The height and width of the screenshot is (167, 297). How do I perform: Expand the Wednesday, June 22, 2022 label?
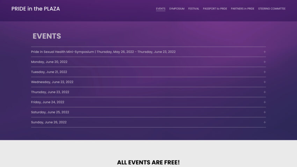pos(52,82)
